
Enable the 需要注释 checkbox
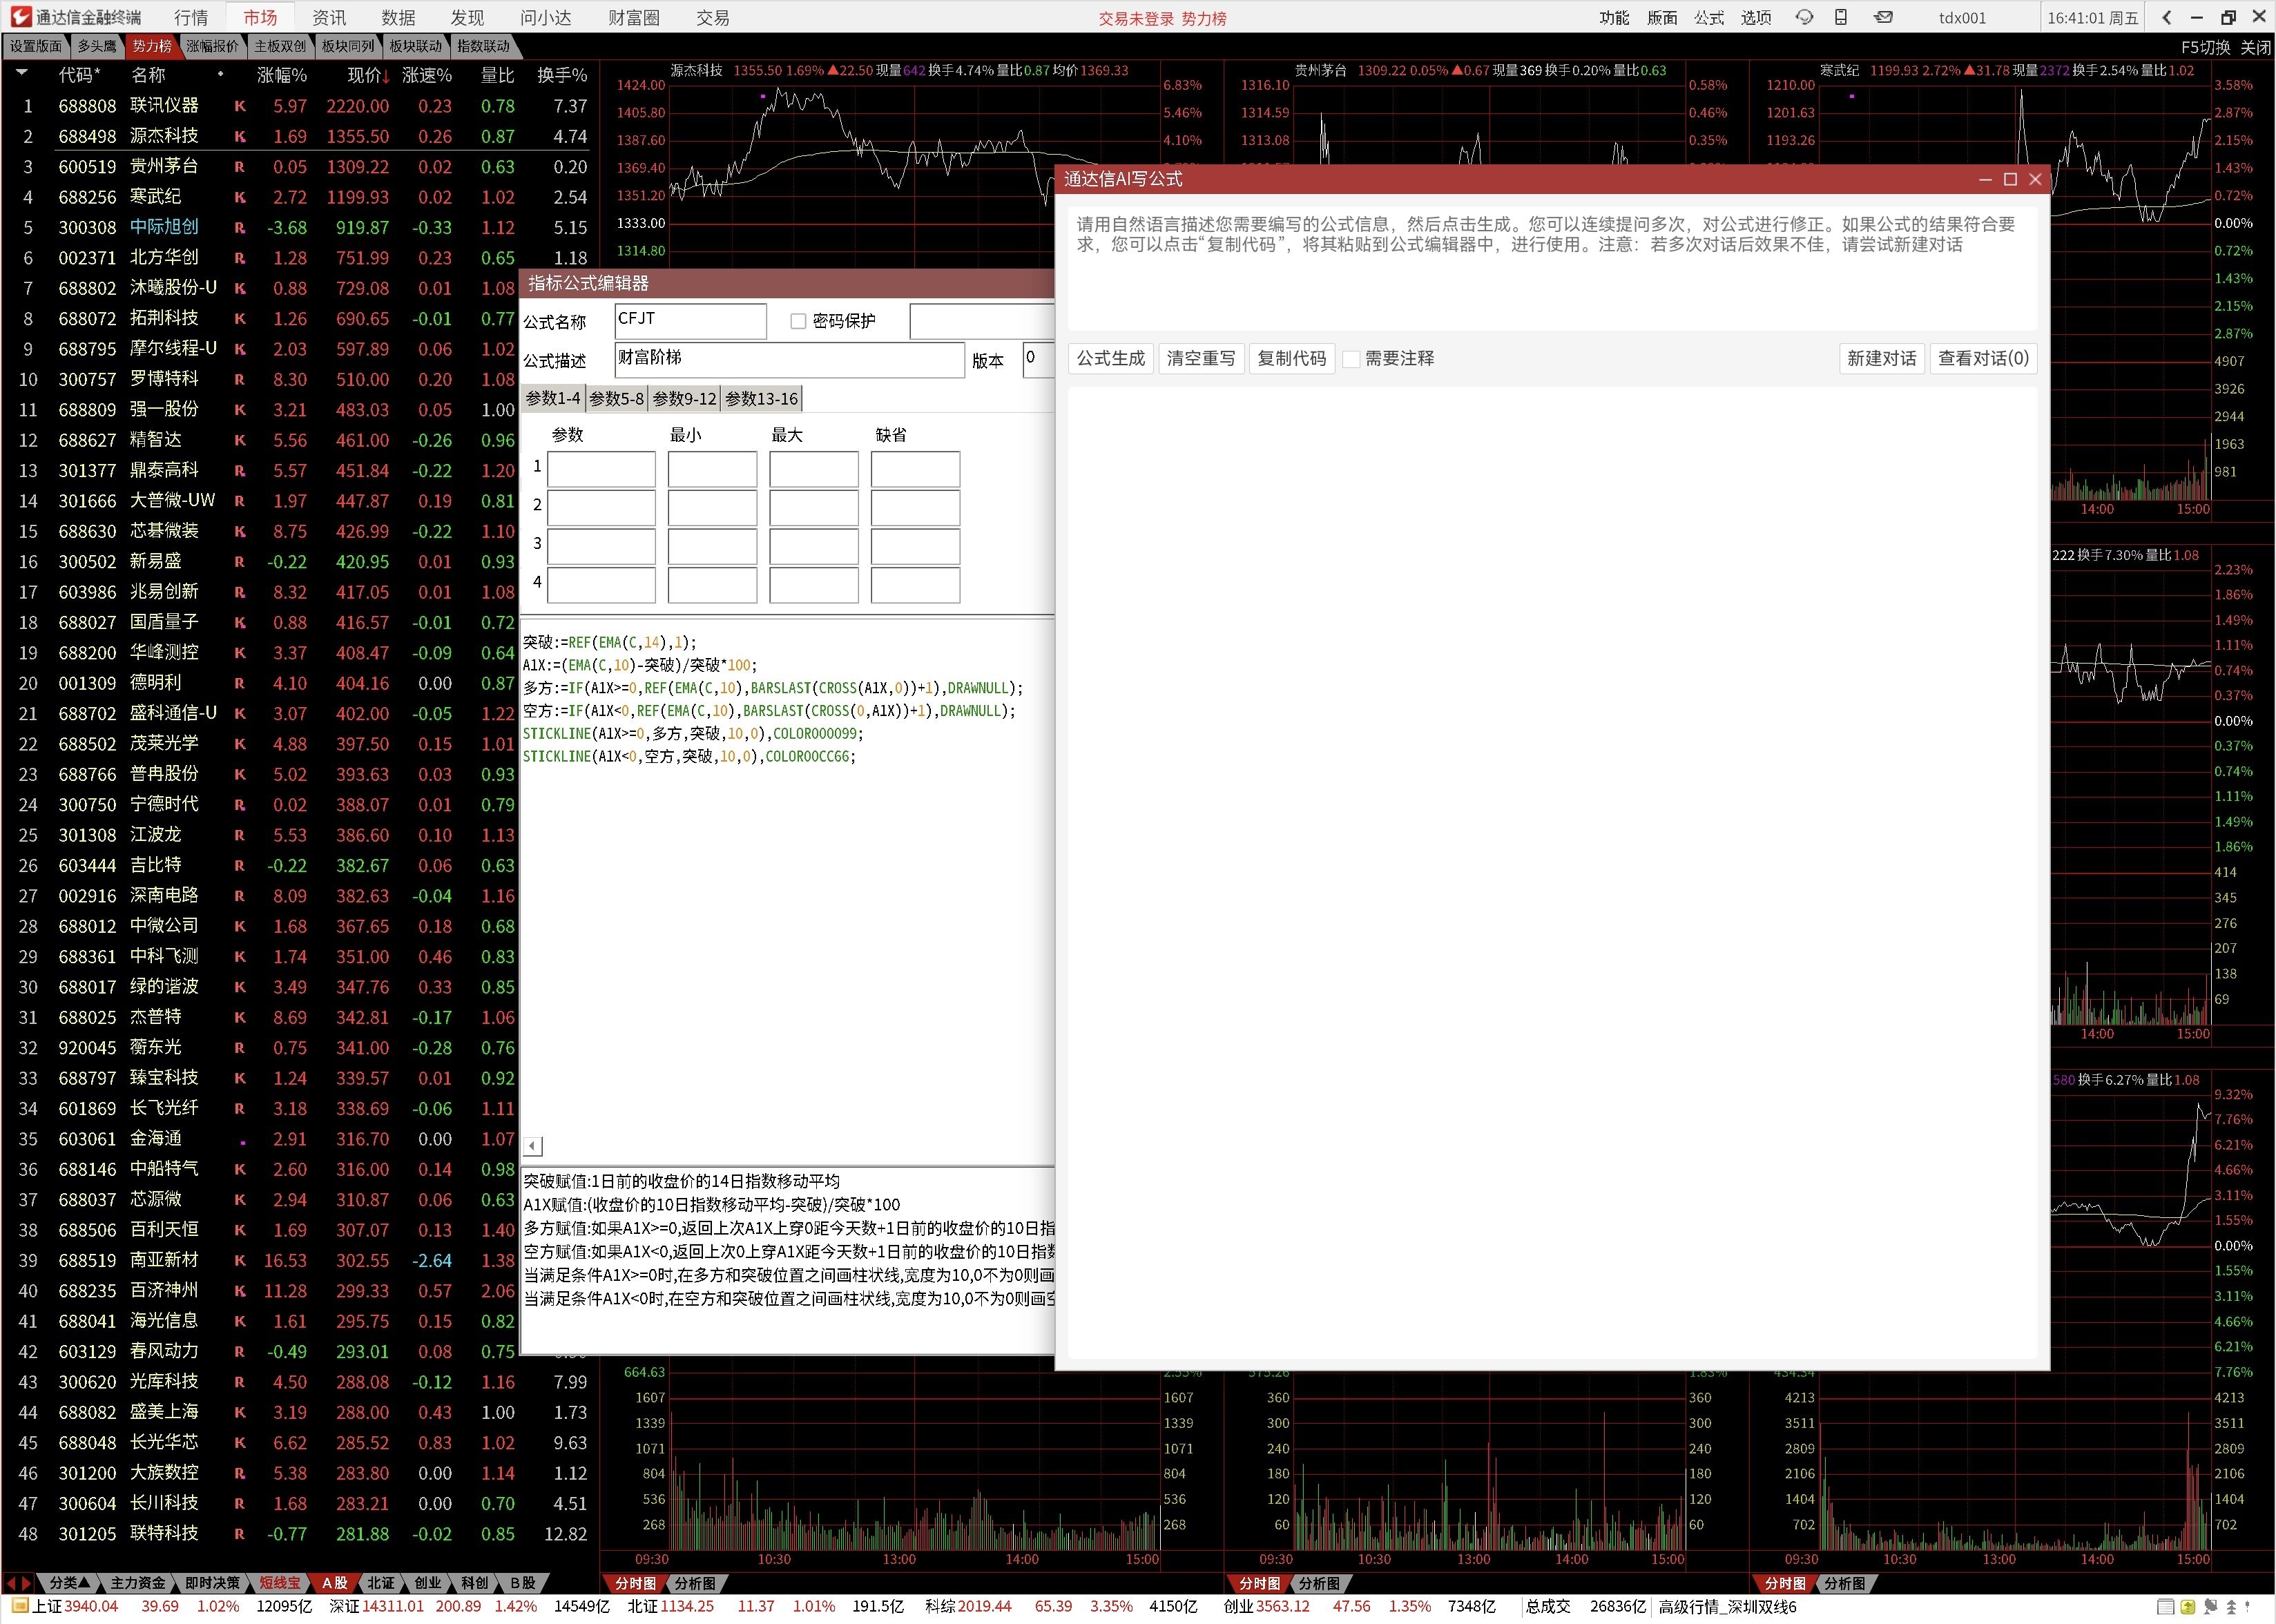(x=1351, y=359)
